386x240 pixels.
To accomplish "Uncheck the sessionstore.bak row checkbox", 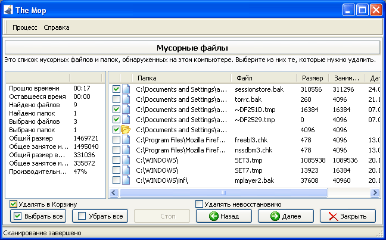I will tap(116, 89).
